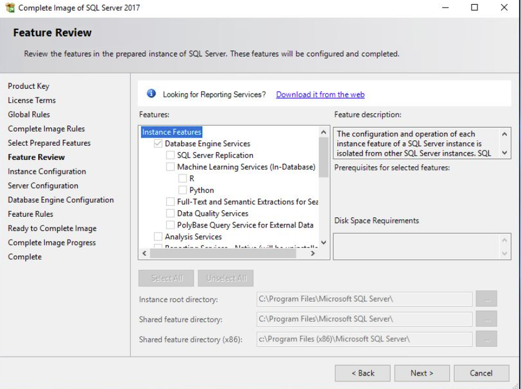Click the Select All button
The image size is (521, 389).
tap(166, 278)
